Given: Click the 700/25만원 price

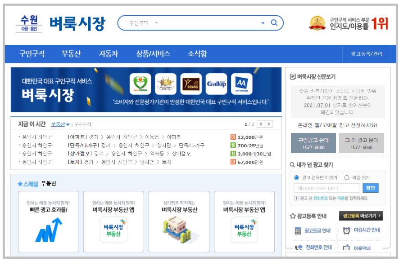Looking at the screenshot, I should point(250,146).
